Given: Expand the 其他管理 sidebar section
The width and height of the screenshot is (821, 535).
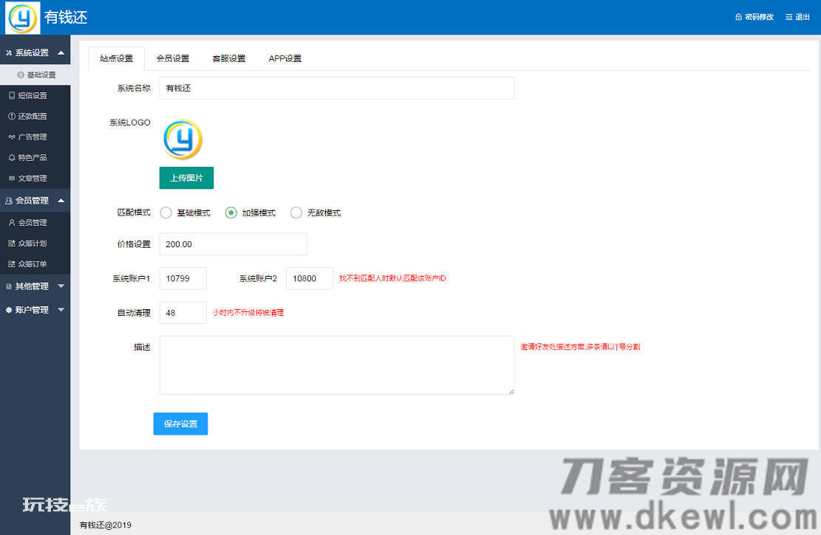Looking at the screenshot, I should 61,286.
